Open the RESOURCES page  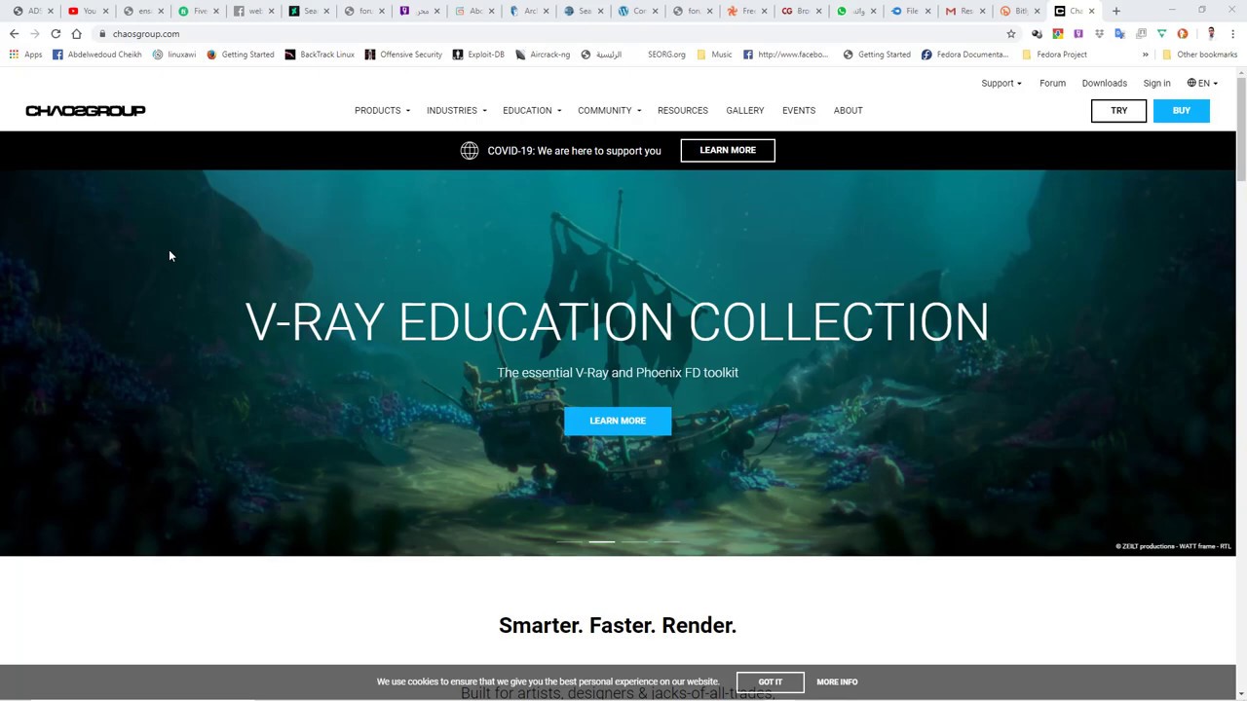point(683,111)
